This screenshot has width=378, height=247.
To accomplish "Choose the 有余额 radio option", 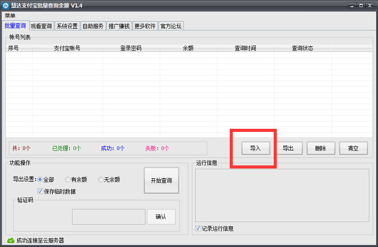I will click(x=68, y=180).
